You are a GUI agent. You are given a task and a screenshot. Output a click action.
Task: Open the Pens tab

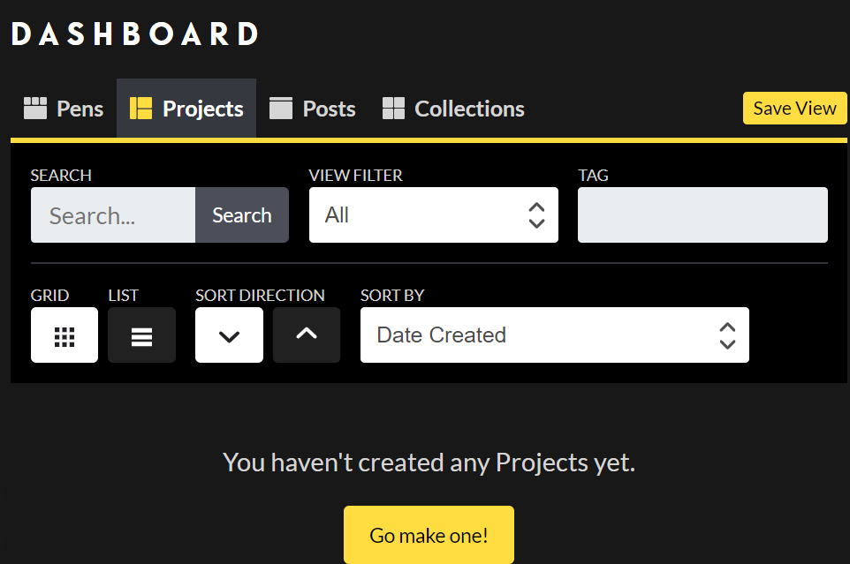pos(64,109)
